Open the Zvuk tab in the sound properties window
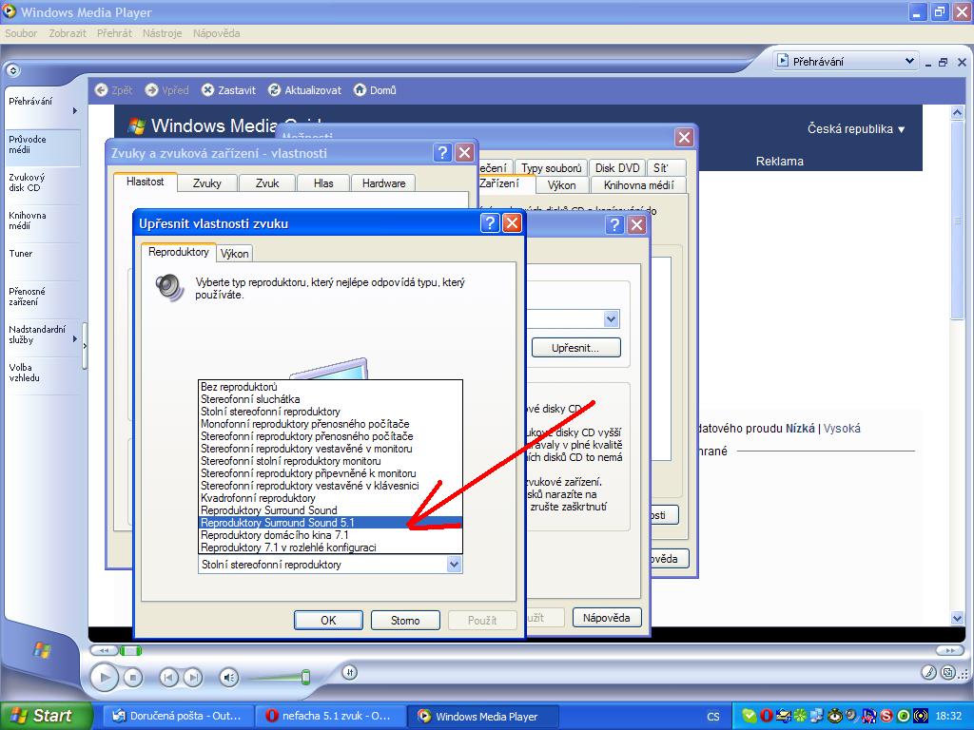 (x=267, y=183)
